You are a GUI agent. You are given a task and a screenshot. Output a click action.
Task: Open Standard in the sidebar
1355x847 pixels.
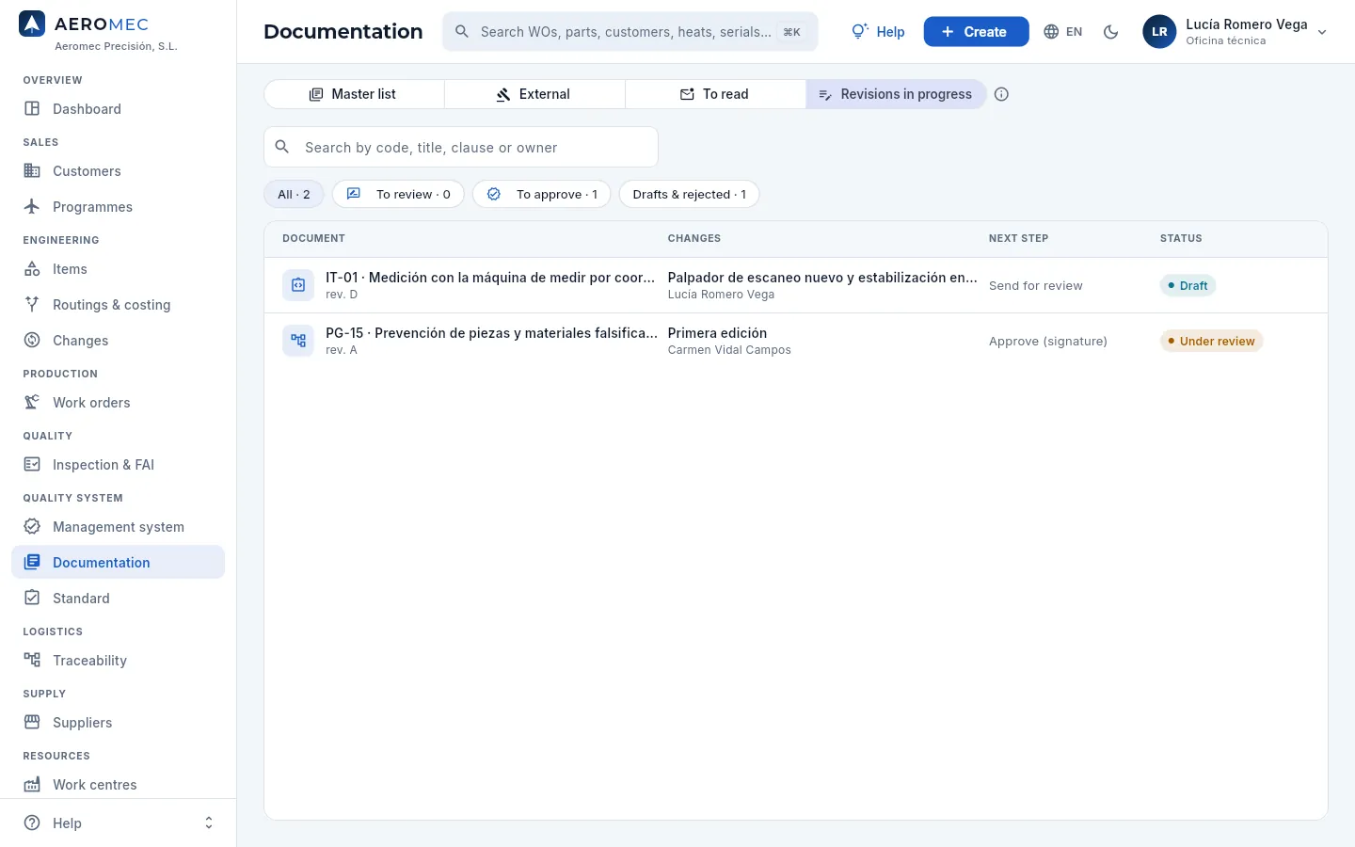(119, 599)
